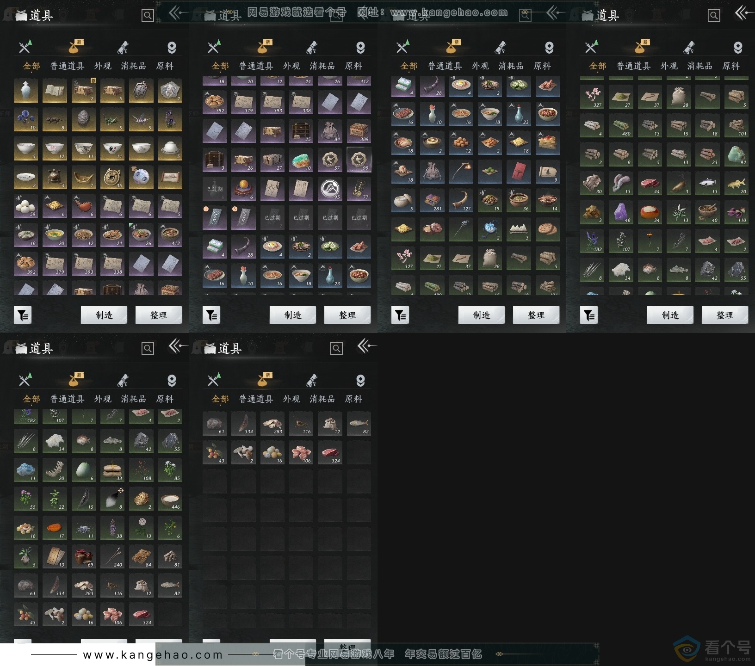This screenshot has width=755, height=666.
Task: Click 制造 button in the top-right panel
Action: pos(670,315)
